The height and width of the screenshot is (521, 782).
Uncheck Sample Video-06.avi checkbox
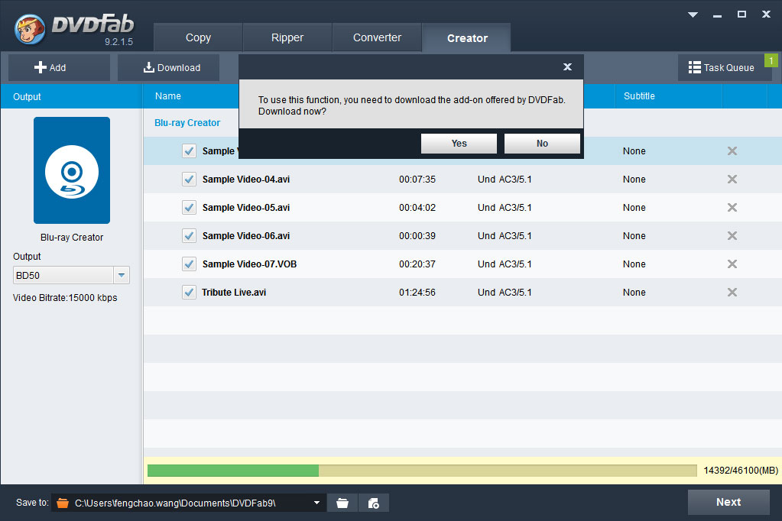[189, 236]
